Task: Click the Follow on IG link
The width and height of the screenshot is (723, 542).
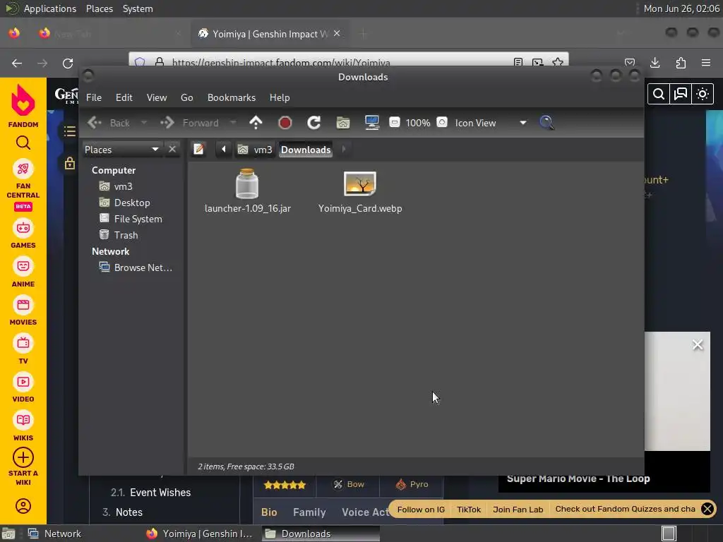Action: [x=421, y=510]
